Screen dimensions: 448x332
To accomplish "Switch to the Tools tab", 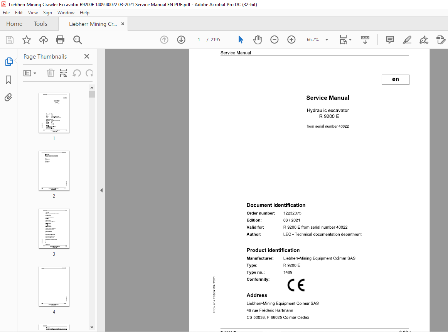I will (40, 24).
